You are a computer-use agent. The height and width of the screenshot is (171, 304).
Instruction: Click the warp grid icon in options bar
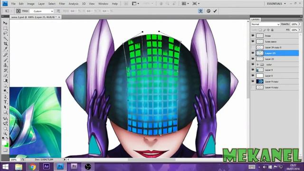pyautogui.click(x=18, y=11)
